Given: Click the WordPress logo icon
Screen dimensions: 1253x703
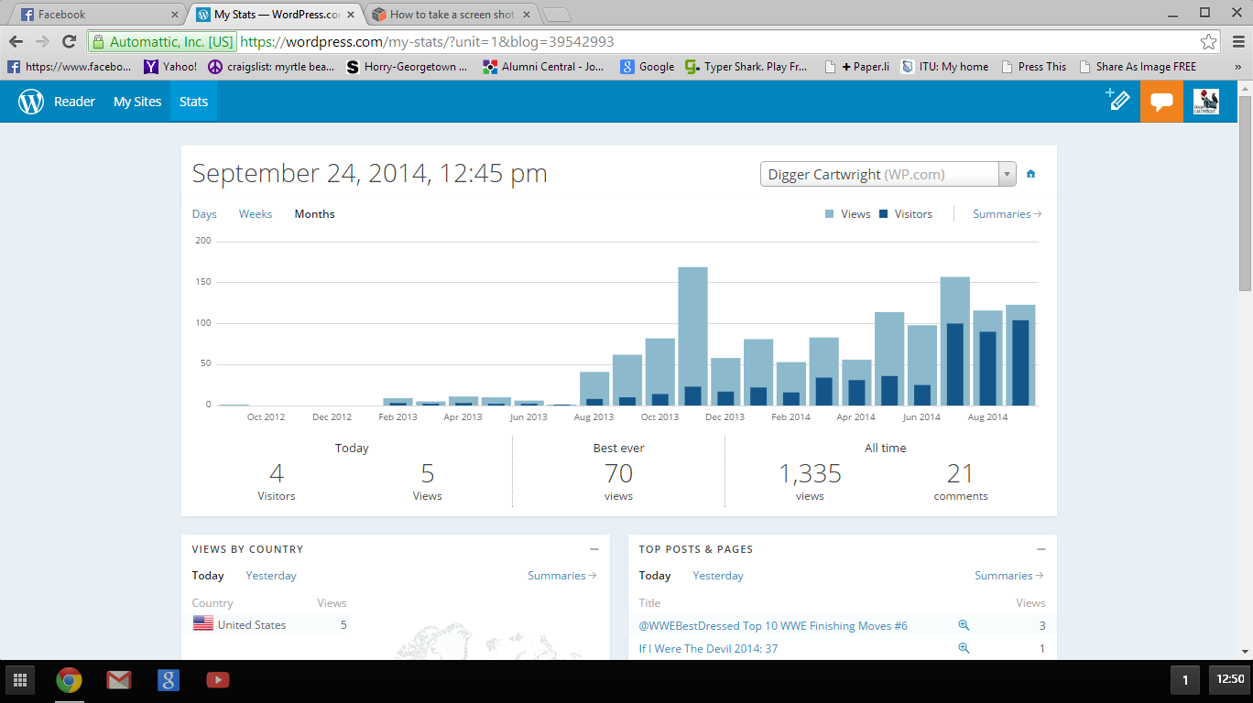Looking at the screenshot, I should pyautogui.click(x=31, y=102).
